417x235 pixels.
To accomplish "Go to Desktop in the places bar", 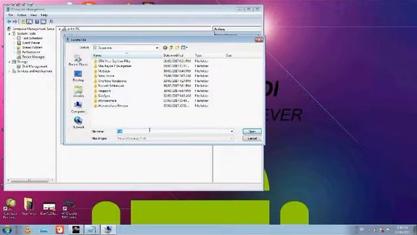I will click(78, 76).
